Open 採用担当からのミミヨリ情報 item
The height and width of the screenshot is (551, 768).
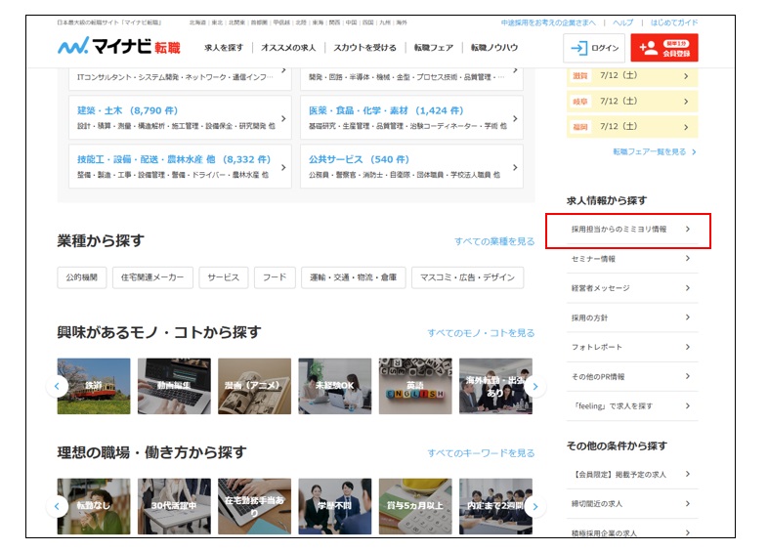point(632,230)
